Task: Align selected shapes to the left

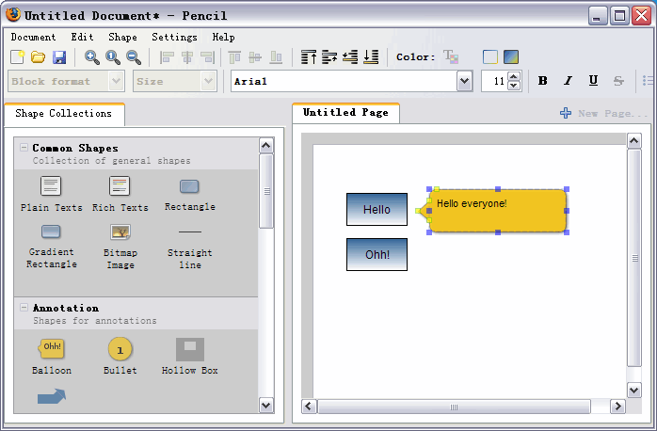Action: tap(167, 57)
